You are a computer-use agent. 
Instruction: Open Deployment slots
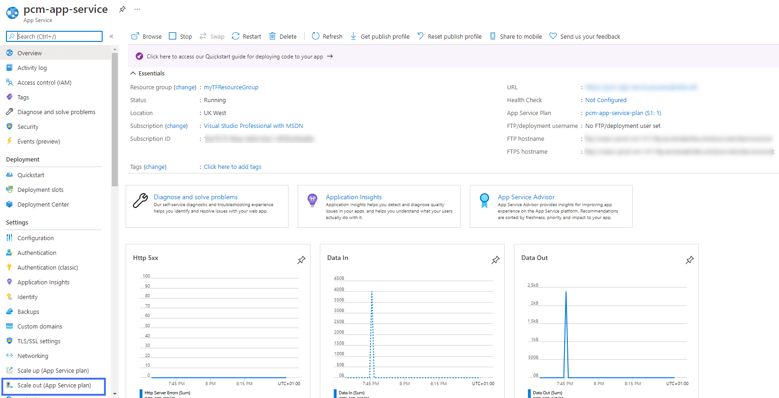click(55, 190)
